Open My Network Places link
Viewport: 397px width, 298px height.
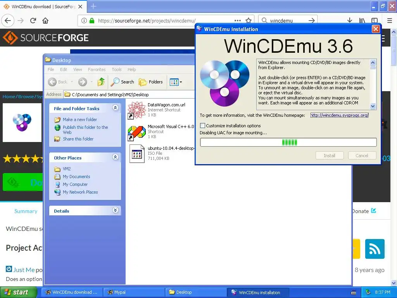point(80,192)
